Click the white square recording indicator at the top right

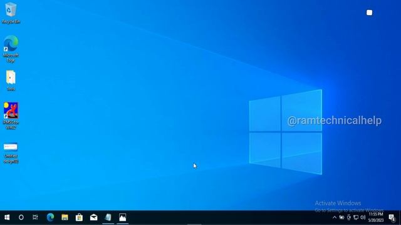pos(369,12)
